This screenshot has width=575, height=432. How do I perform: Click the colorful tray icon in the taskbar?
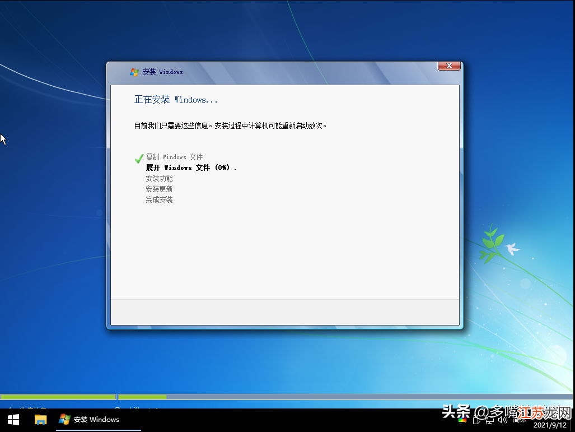pos(462,420)
